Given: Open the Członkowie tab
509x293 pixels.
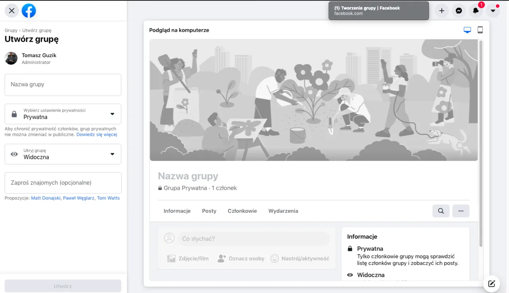Looking at the screenshot, I should click(x=242, y=211).
